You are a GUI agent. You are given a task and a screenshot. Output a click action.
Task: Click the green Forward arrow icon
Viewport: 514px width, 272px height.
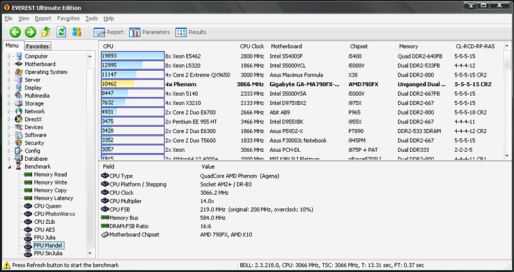pos(30,32)
